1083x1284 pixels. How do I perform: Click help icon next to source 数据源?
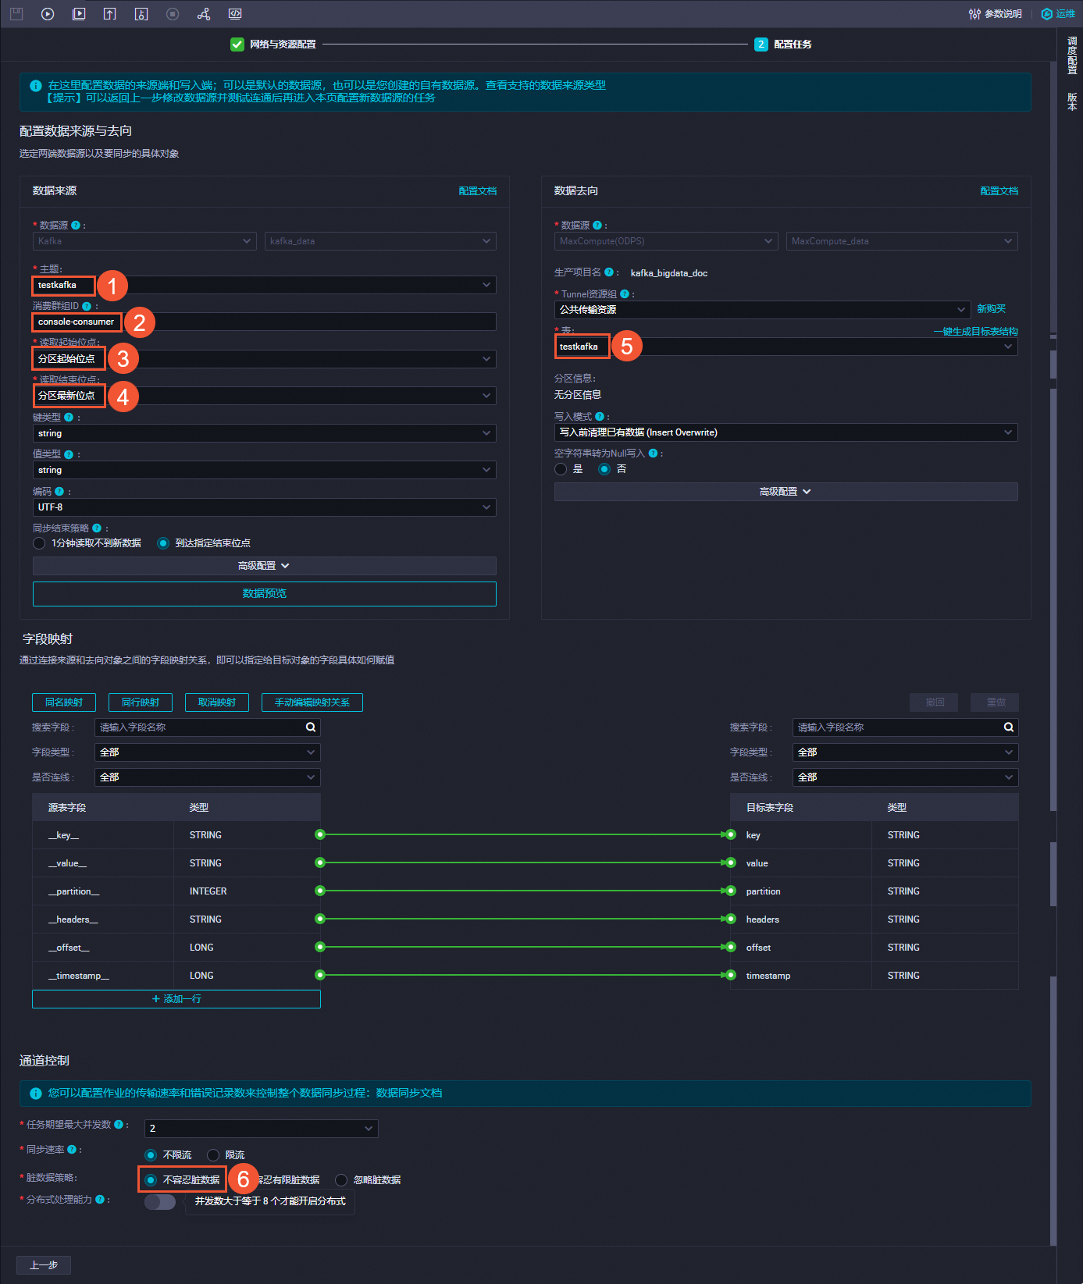[x=76, y=225]
